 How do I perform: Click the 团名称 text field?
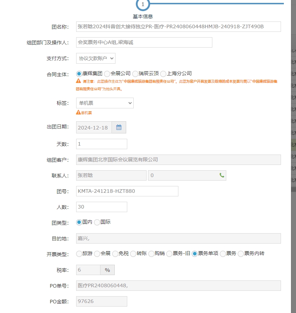coord(178,26)
